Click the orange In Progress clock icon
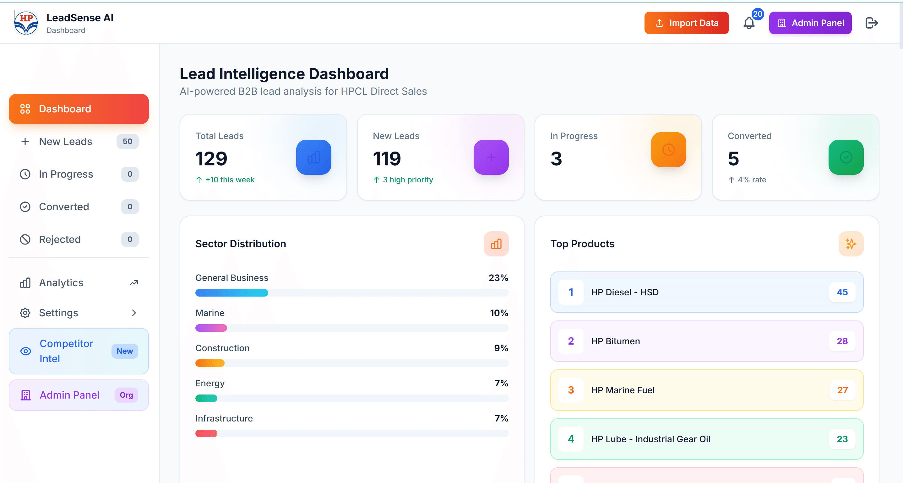 [x=668, y=150]
